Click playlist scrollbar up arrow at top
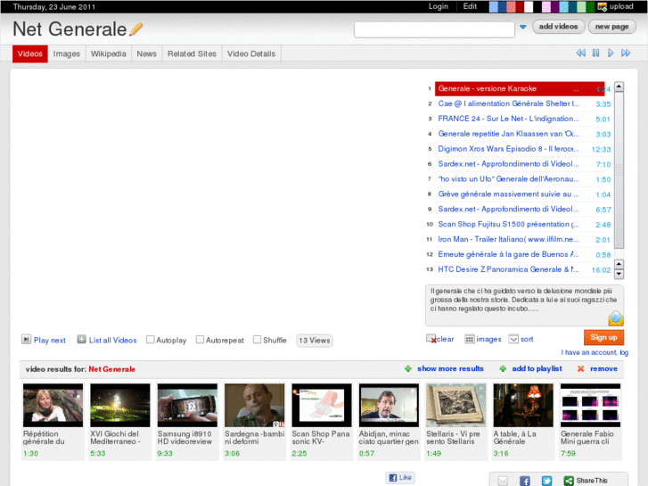The image size is (648, 486). pos(619,86)
